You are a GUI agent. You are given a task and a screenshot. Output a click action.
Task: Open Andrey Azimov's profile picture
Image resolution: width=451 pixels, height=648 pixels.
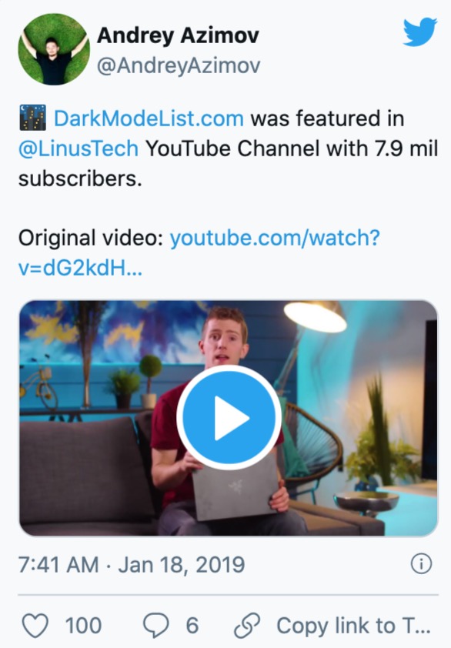click(x=54, y=49)
